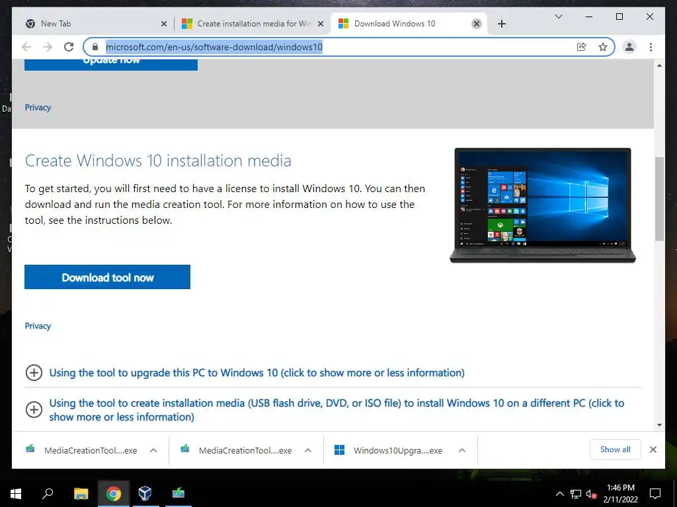The width and height of the screenshot is (677, 507).
Task: Open taskbar search magnifier
Action: click(x=48, y=494)
